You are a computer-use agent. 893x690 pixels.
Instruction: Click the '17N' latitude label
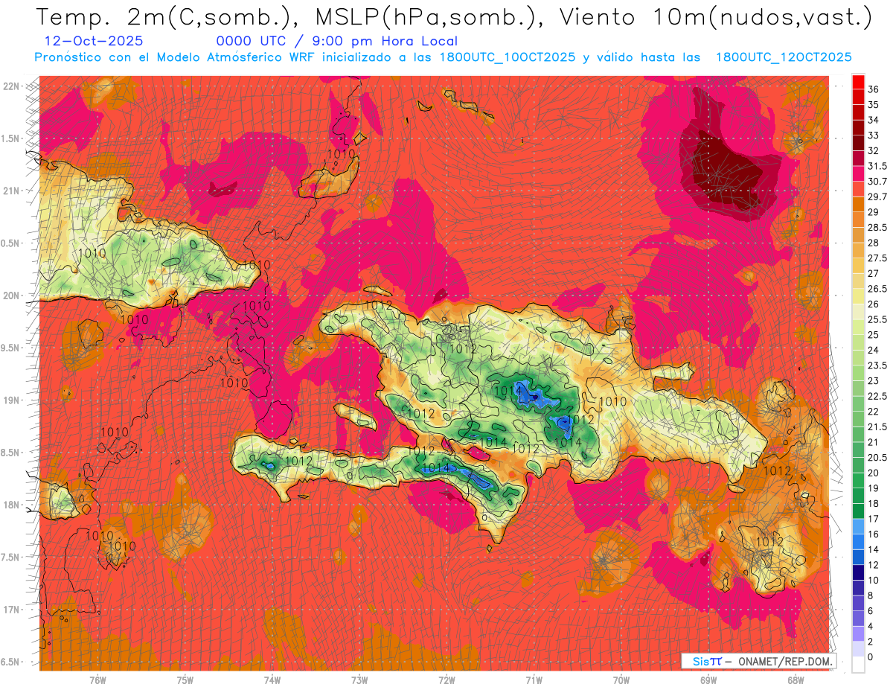point(12,610)
